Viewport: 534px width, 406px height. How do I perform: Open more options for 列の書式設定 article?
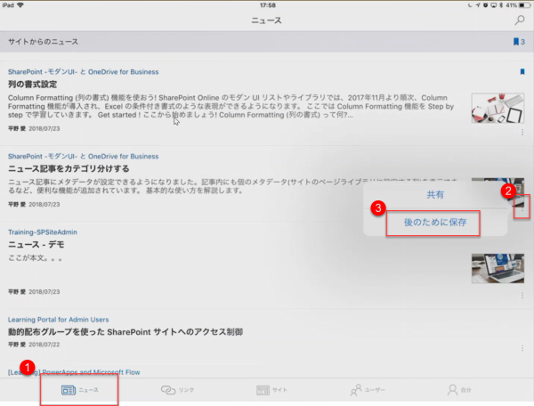(x=522, y=132)
